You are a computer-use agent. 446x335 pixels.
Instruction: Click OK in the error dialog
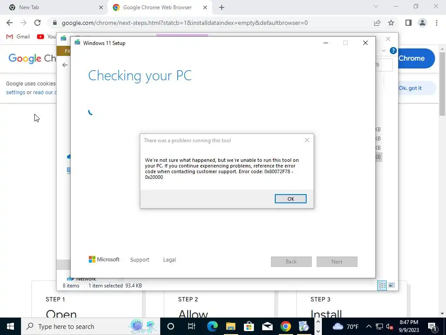291,199
